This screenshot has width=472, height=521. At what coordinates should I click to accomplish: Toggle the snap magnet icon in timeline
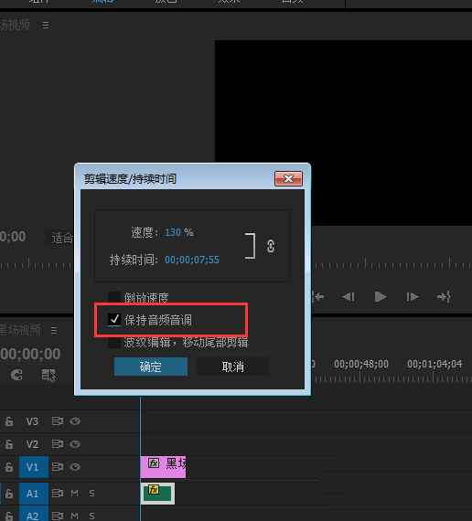click(x=16, y=375)
